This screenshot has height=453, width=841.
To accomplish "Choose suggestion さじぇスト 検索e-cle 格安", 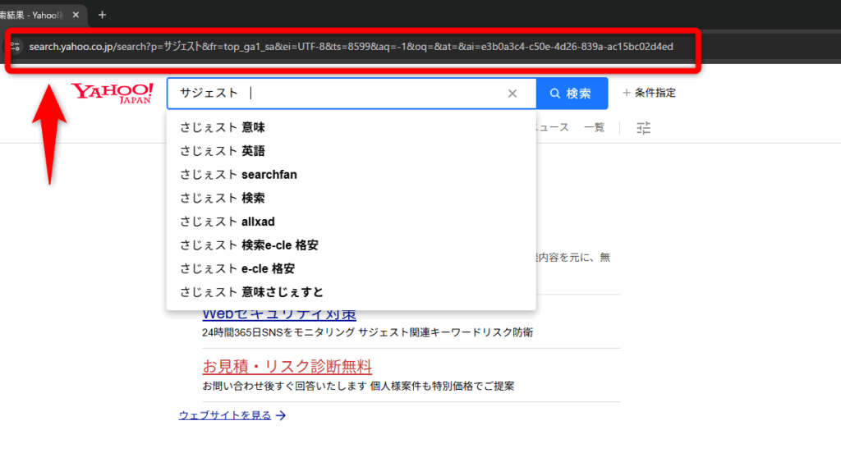I will pos(352,245).
